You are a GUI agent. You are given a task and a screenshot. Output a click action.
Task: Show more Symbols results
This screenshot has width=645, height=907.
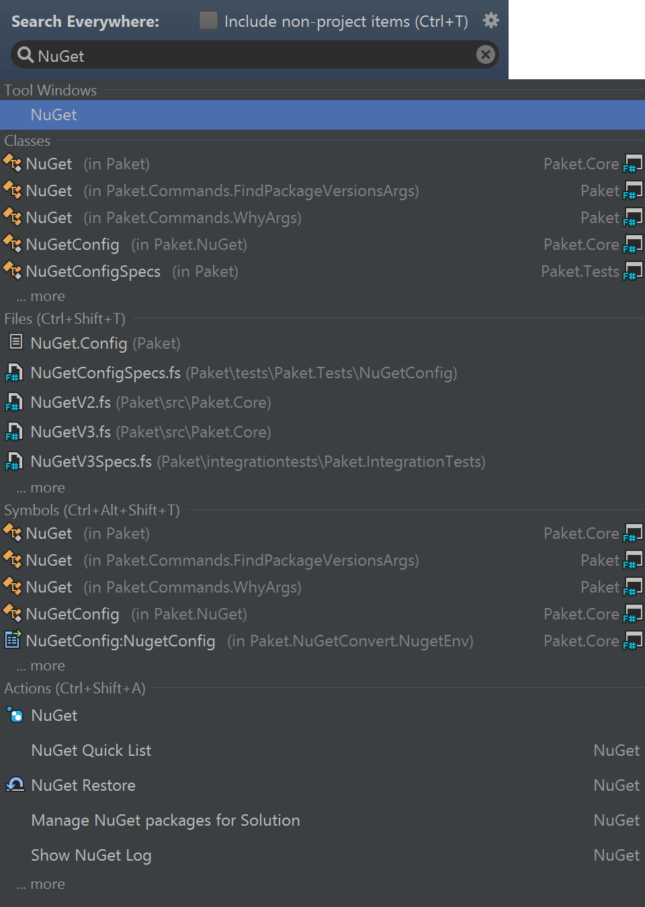(x=41, y=666)
